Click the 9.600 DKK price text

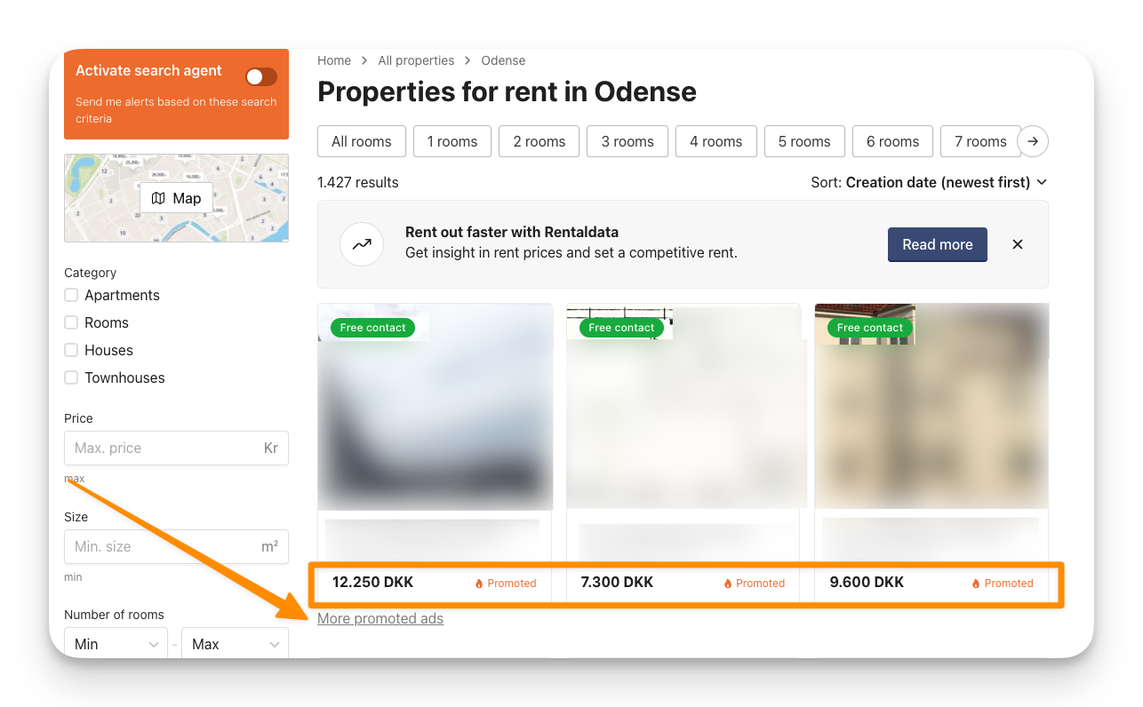867,583
